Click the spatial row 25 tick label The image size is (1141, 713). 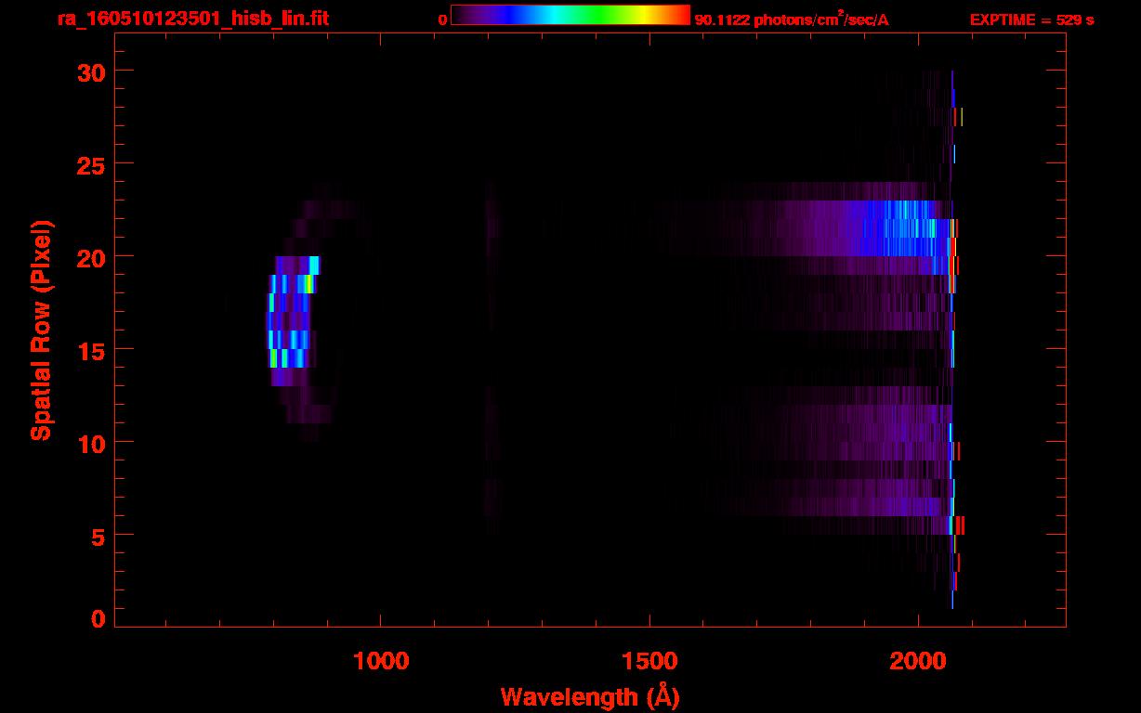click(x=91, y=164)
